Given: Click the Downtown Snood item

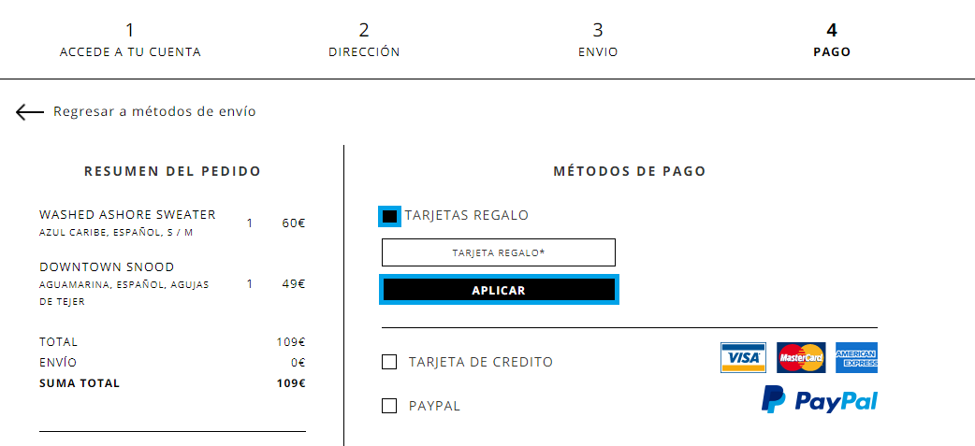Looking at the screenshot, I should pyautogui.click(x=107, y=267).
